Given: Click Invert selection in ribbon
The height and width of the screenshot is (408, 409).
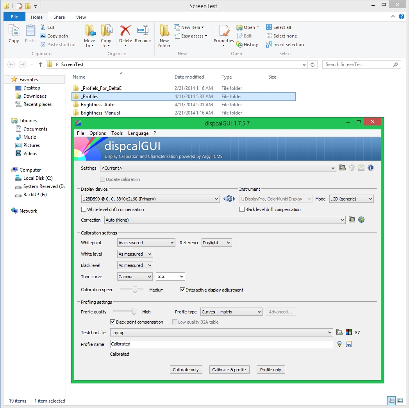Looking at the screenshot, I should click(x=285, y=45).
